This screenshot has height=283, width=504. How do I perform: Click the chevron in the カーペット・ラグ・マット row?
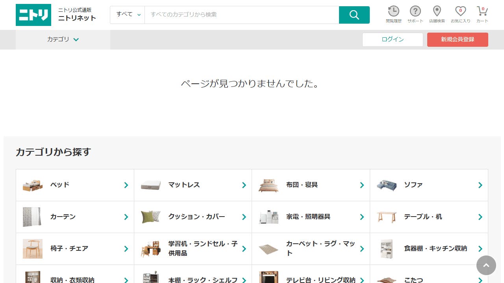pos(362,249)
